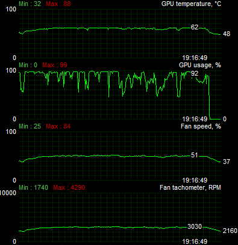Click the GPU usage graph title
Screen dimensions: 238x245
200,65
